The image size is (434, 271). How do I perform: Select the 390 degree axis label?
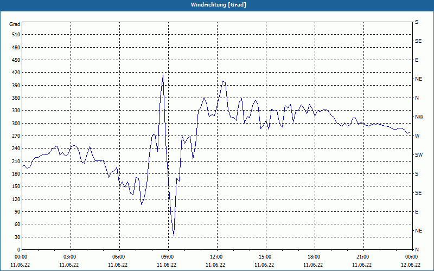tap(16, 85)
